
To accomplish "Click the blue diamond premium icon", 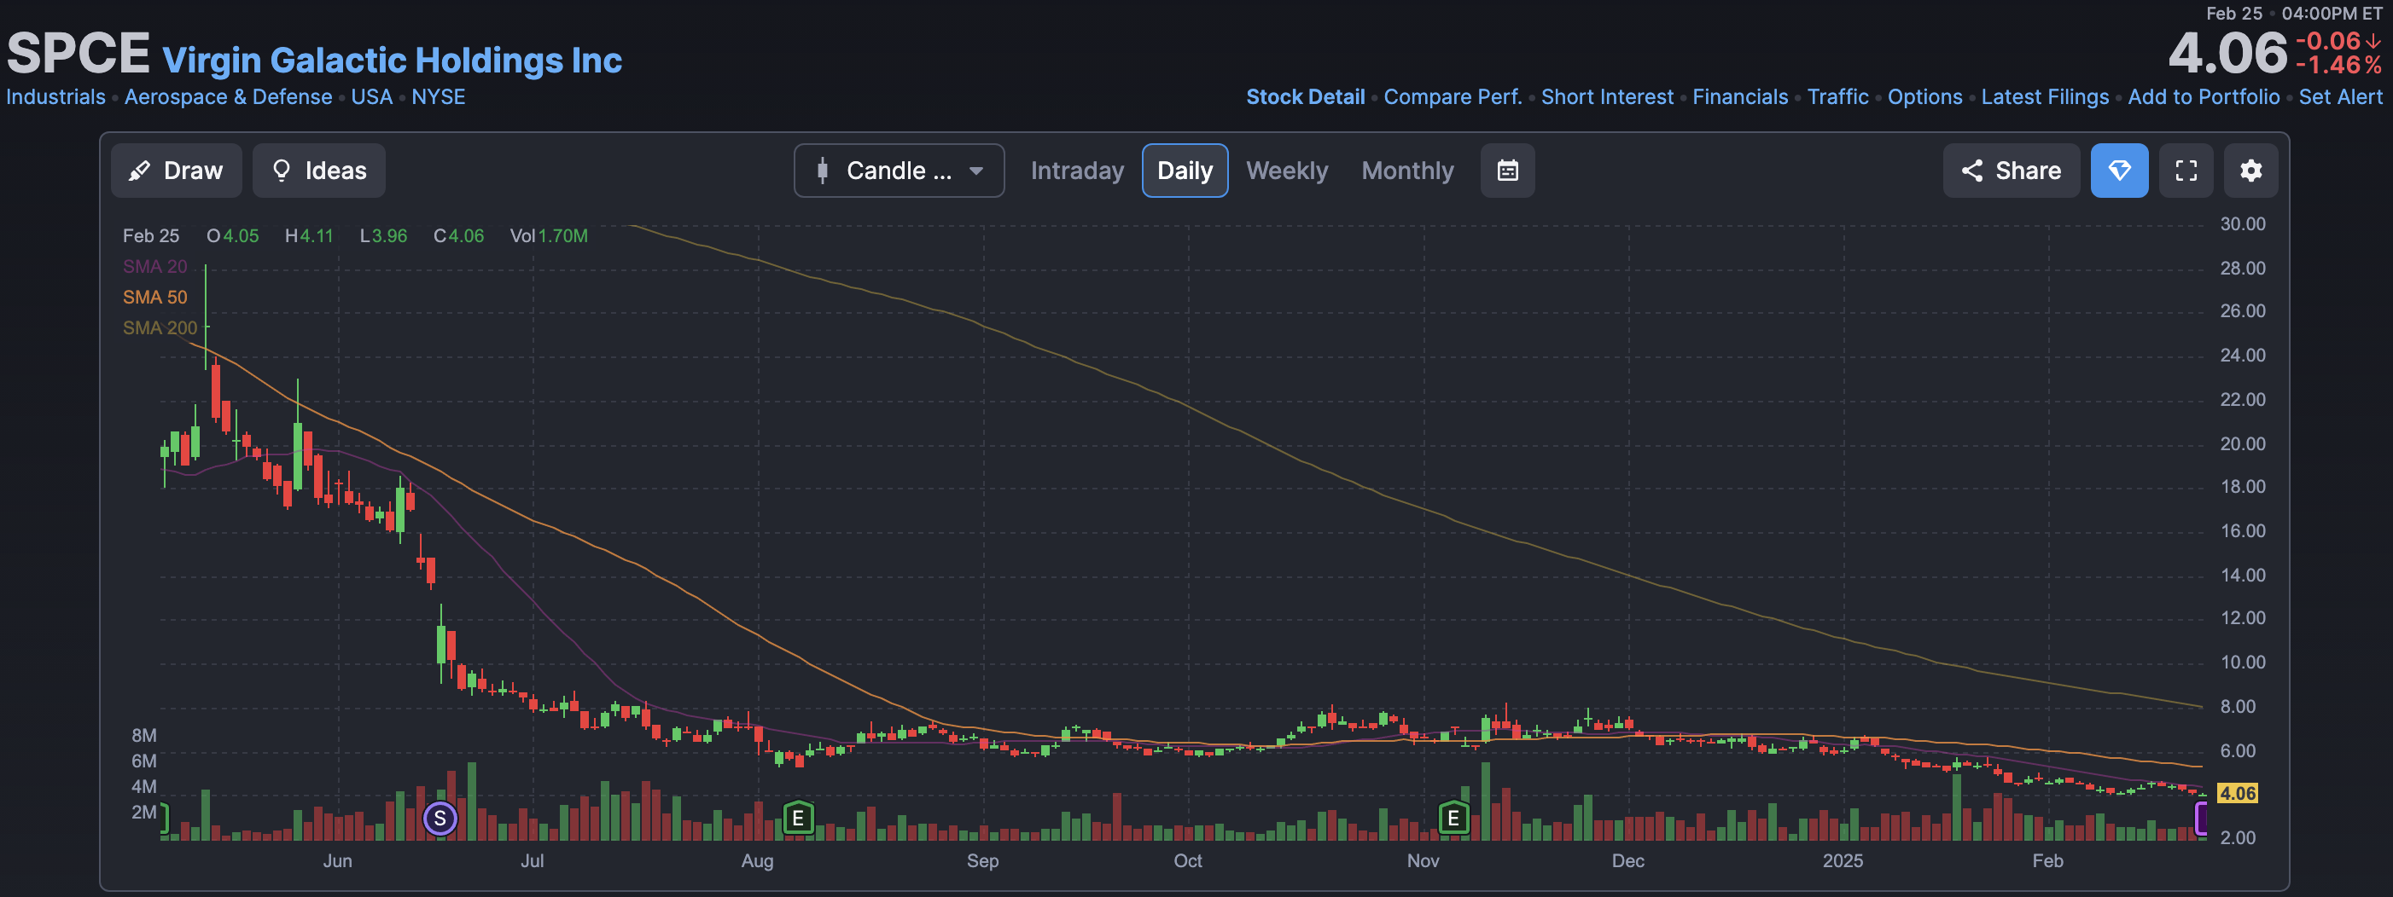I will tap(2119, 171).
